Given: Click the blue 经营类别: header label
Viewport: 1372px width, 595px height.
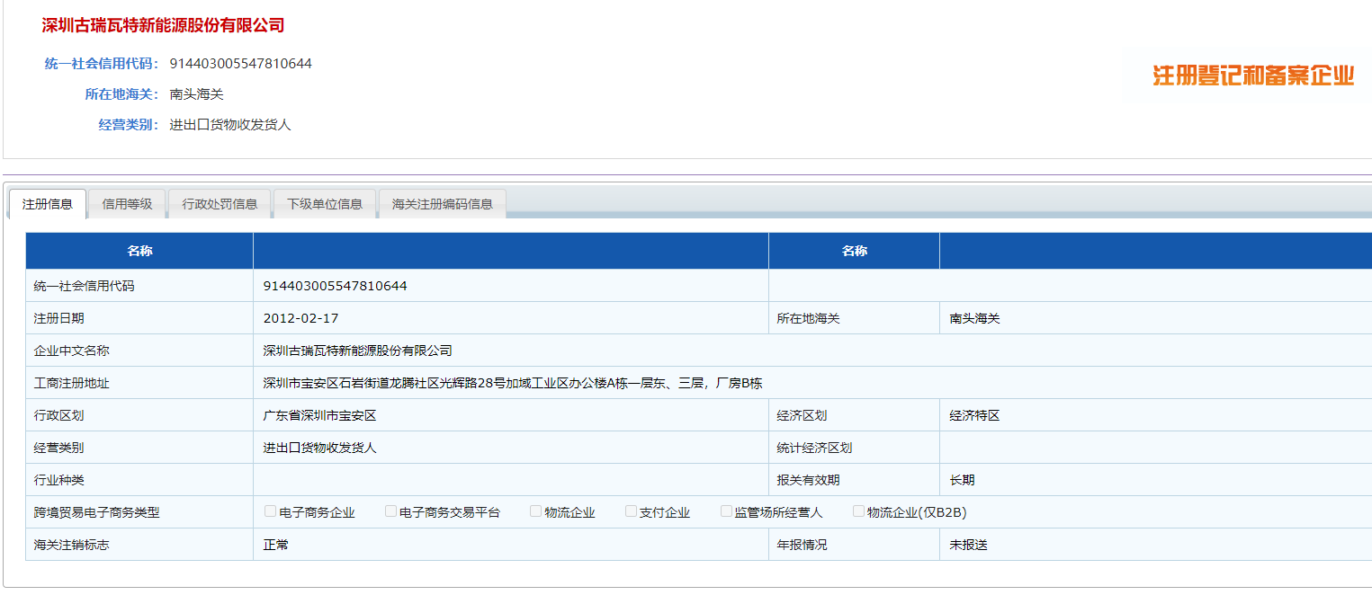Looking at the screenshot, I should coord(129,125).
